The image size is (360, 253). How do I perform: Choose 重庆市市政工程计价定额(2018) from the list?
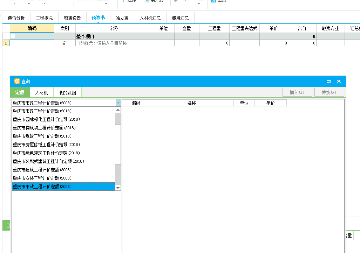click(63, 111)
